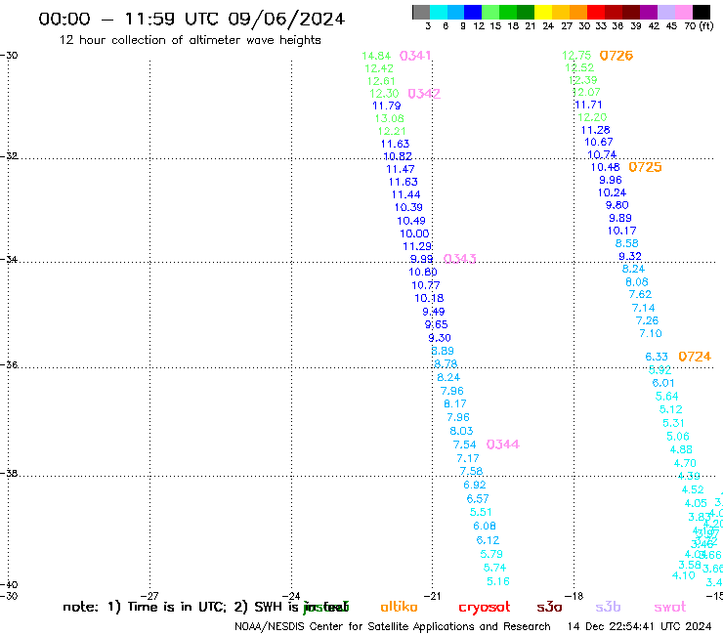Click the -18 longitude axis label
Image resolution: width=723 pixels, height=635 pixels.
coord(574,596)
